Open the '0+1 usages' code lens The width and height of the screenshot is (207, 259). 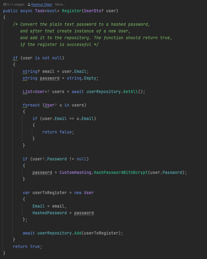pyautogui.click(x=16, y=5)
